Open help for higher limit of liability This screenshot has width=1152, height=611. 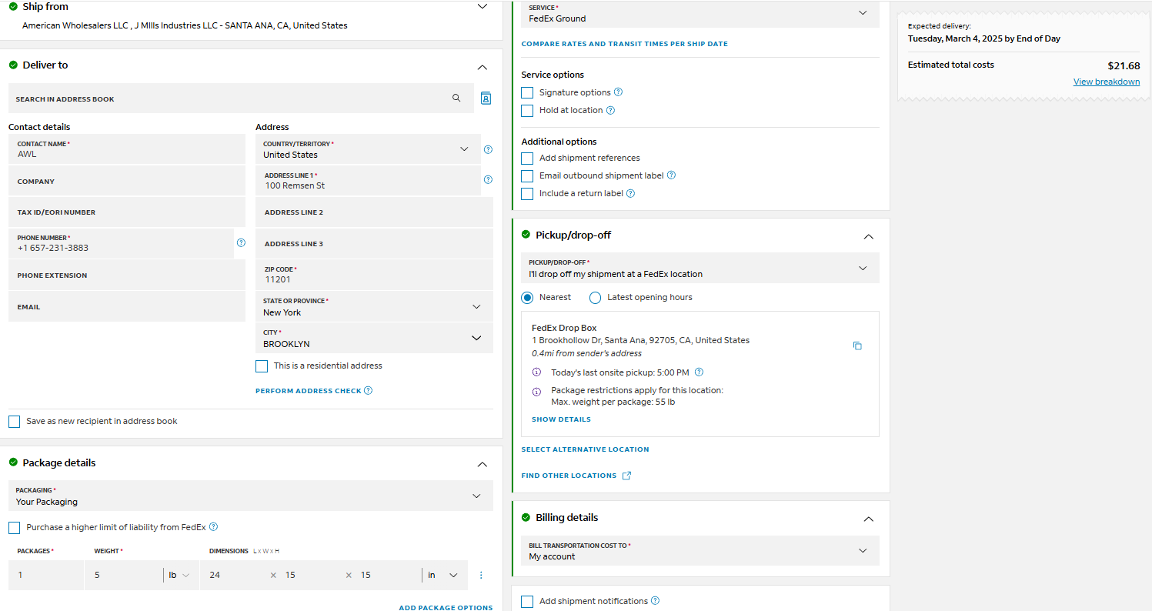tap(213, 527)
